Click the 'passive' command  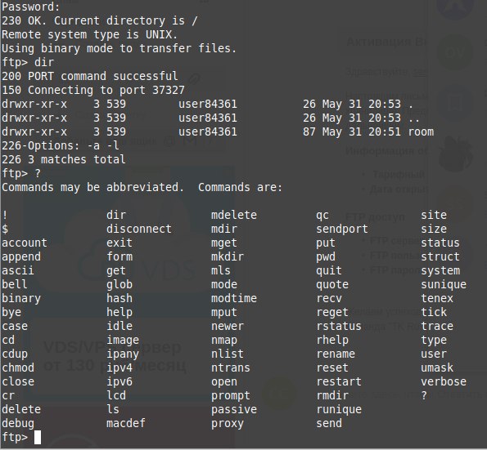pyautogui.click(x=234, y=409)
